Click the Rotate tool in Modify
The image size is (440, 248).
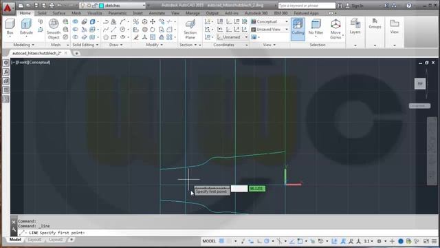[x=153, y=29]
